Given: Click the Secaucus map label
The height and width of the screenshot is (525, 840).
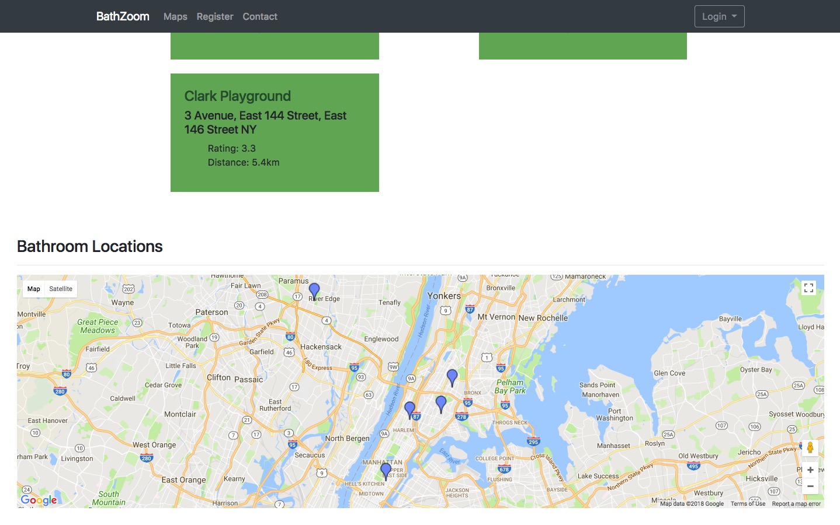Looking at the screenshot, I should tap(310, 455).
